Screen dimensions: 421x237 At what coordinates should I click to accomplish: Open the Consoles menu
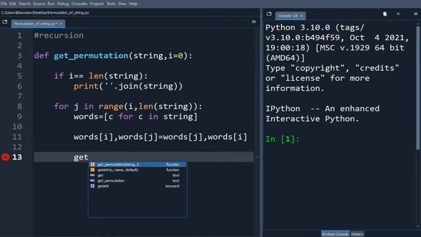79,4
